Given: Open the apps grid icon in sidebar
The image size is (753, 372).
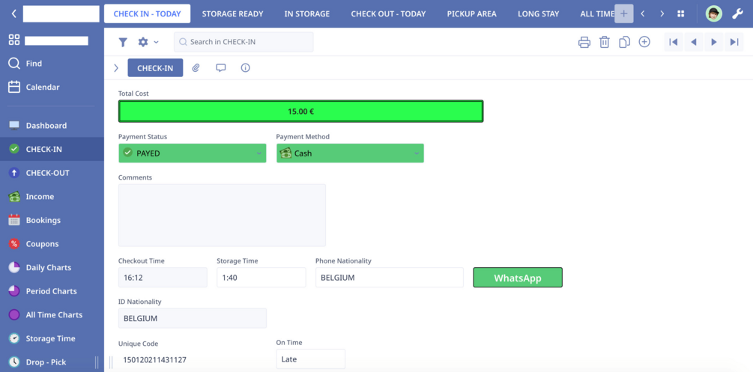Looking at the screenshot, I should 14,40.
